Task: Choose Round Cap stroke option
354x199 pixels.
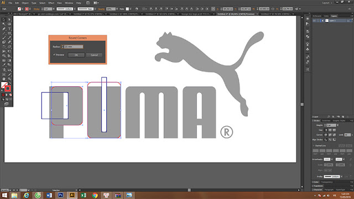Action: pos(330,130)
